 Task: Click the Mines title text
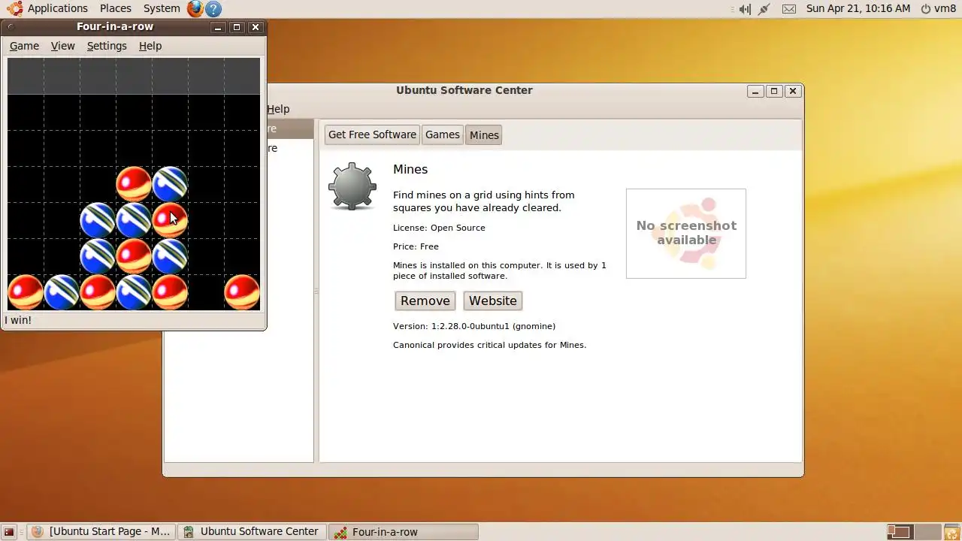pos(410,170)
